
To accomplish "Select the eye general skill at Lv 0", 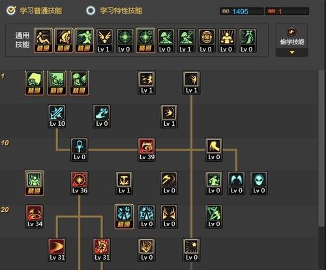I will pos(207,40).
